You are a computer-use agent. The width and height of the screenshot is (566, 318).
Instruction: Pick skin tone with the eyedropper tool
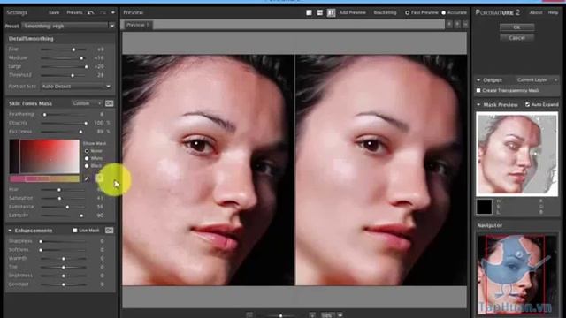87,178
